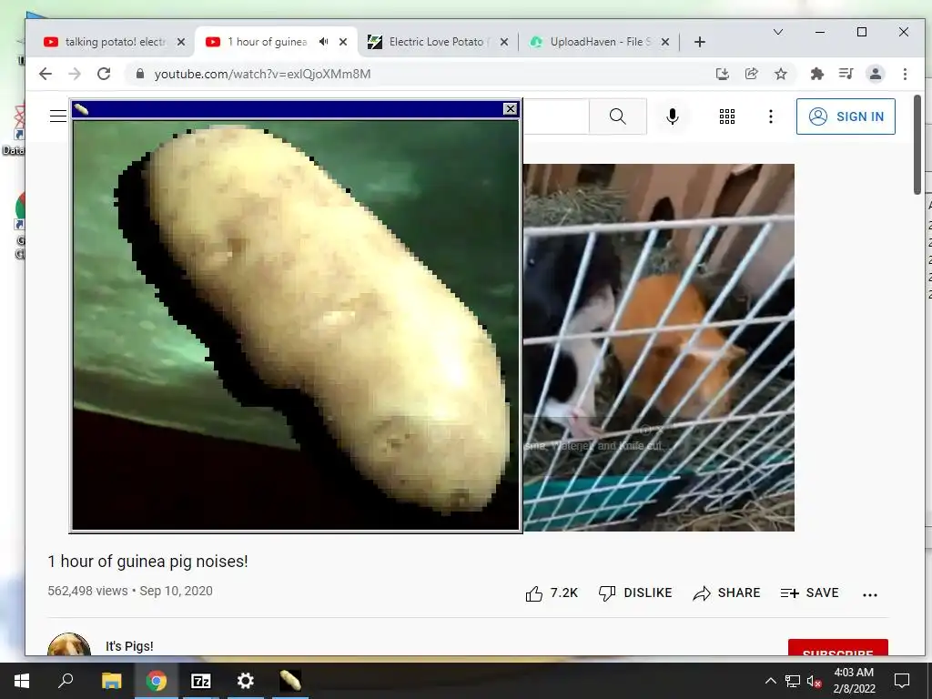
Task: Click the talking potato image
Action: 296,325
